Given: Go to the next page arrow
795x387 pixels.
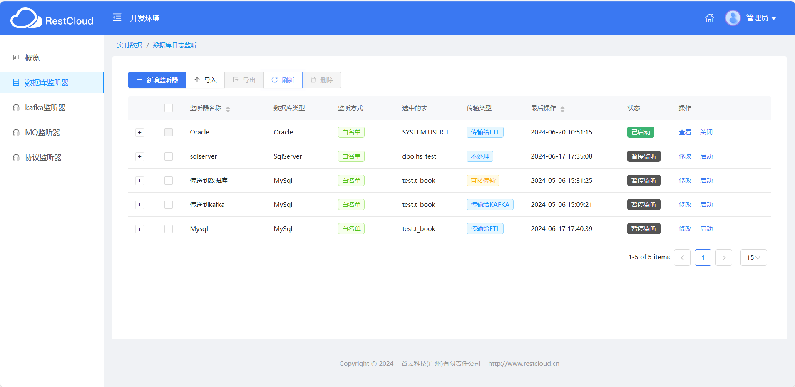Looking at the screenshot, I should (724, 258).
